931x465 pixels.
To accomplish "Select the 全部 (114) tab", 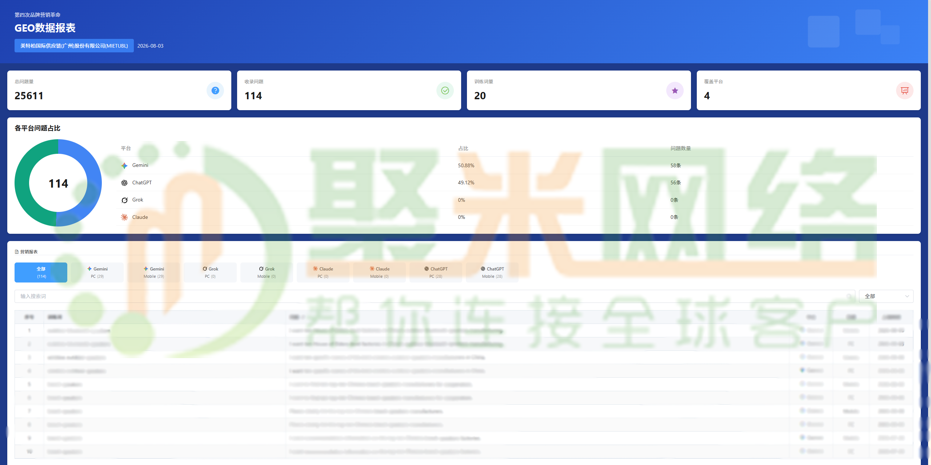I will (41, 272).
